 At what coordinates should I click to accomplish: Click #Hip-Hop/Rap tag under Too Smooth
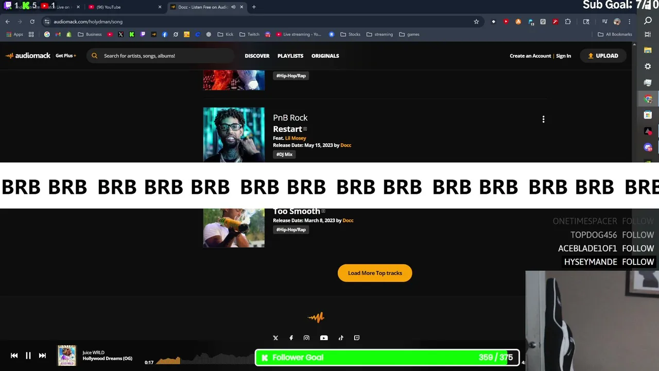291,230
